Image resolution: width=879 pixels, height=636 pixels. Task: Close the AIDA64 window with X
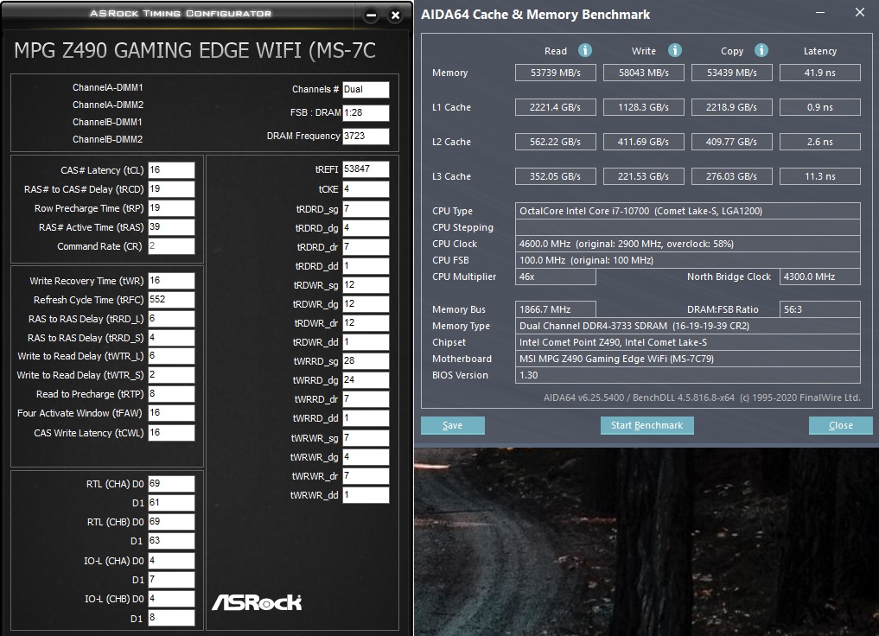pos(859,12)
